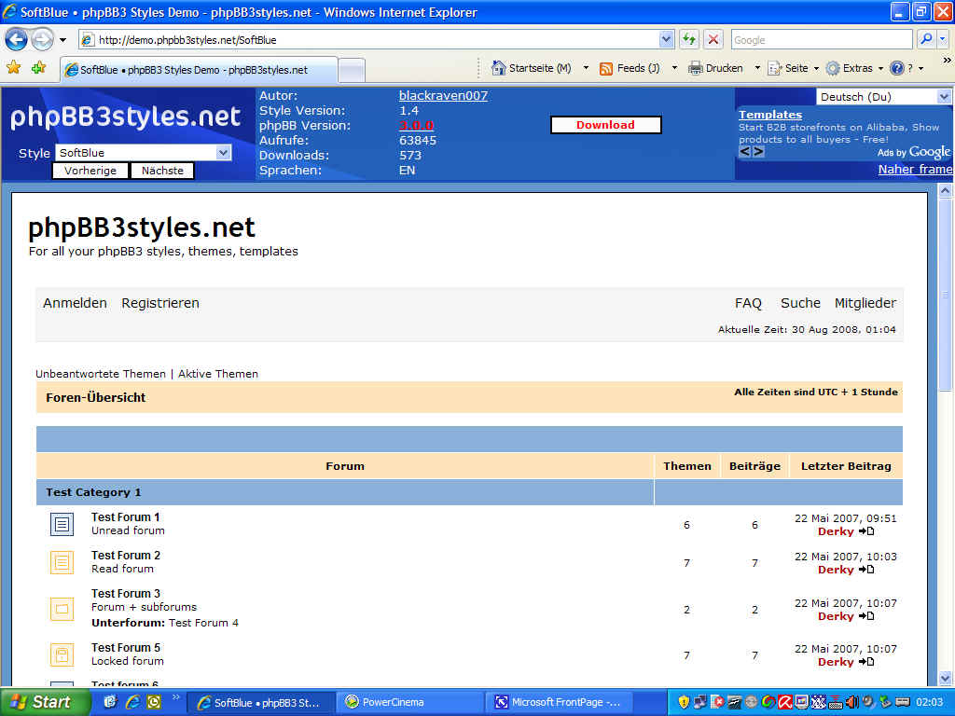Click Unbeantwortete Themen link

pyautogui.click(x=101, y=374)
